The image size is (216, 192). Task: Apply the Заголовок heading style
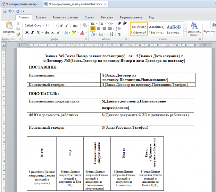point(174,29)
